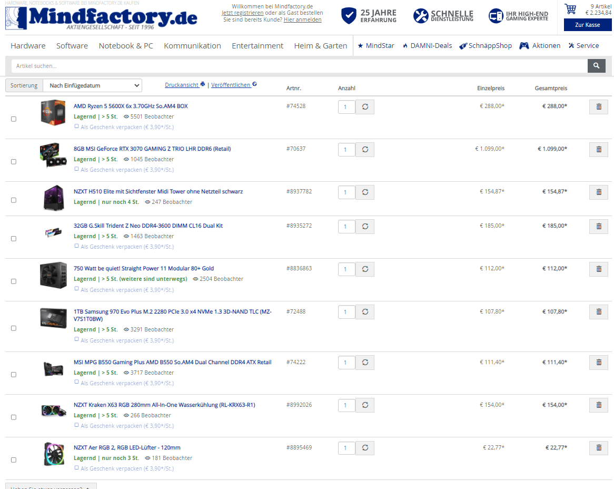
Task: Refresh quantity for AMD Ryzen 5 5600X
Action: [365, 107]
